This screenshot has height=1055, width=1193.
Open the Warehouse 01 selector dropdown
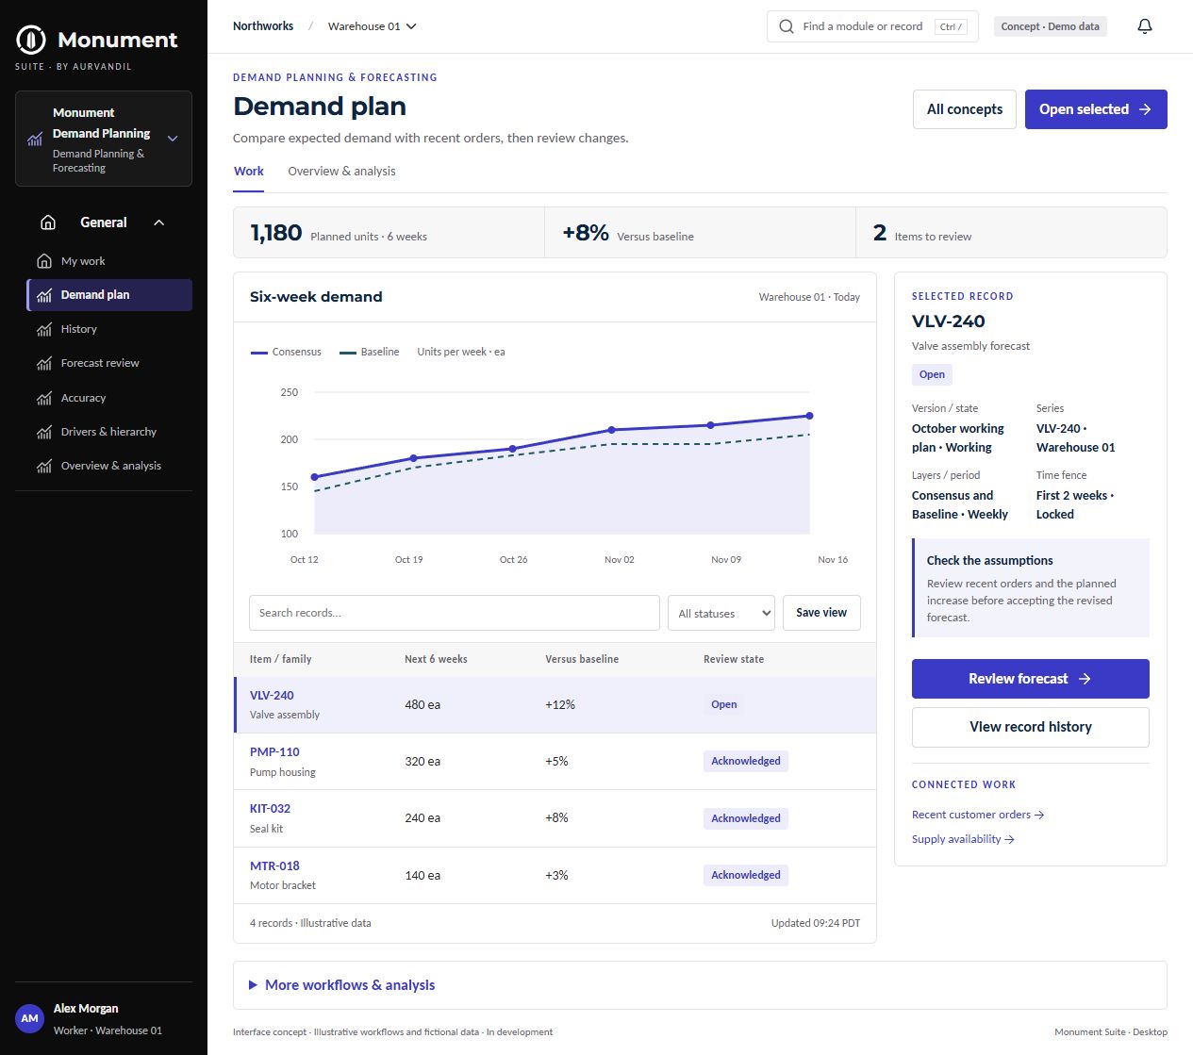(373, 26)
